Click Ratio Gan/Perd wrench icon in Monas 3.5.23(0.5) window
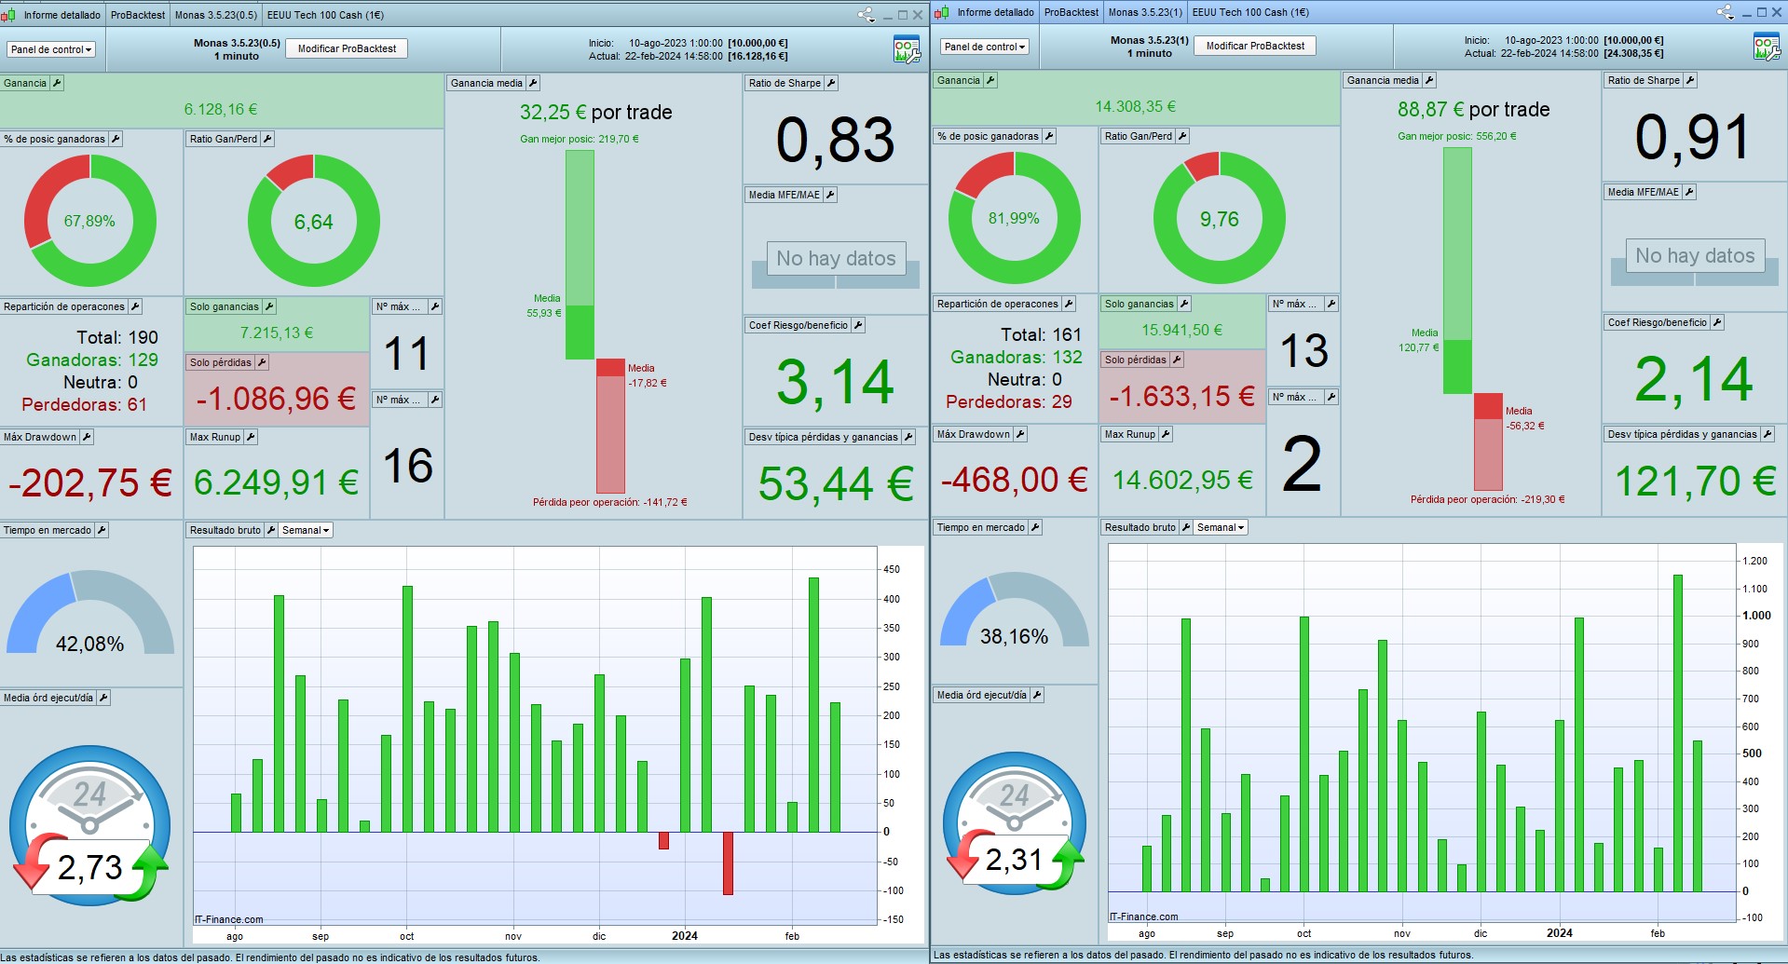 tap(267, 139)
